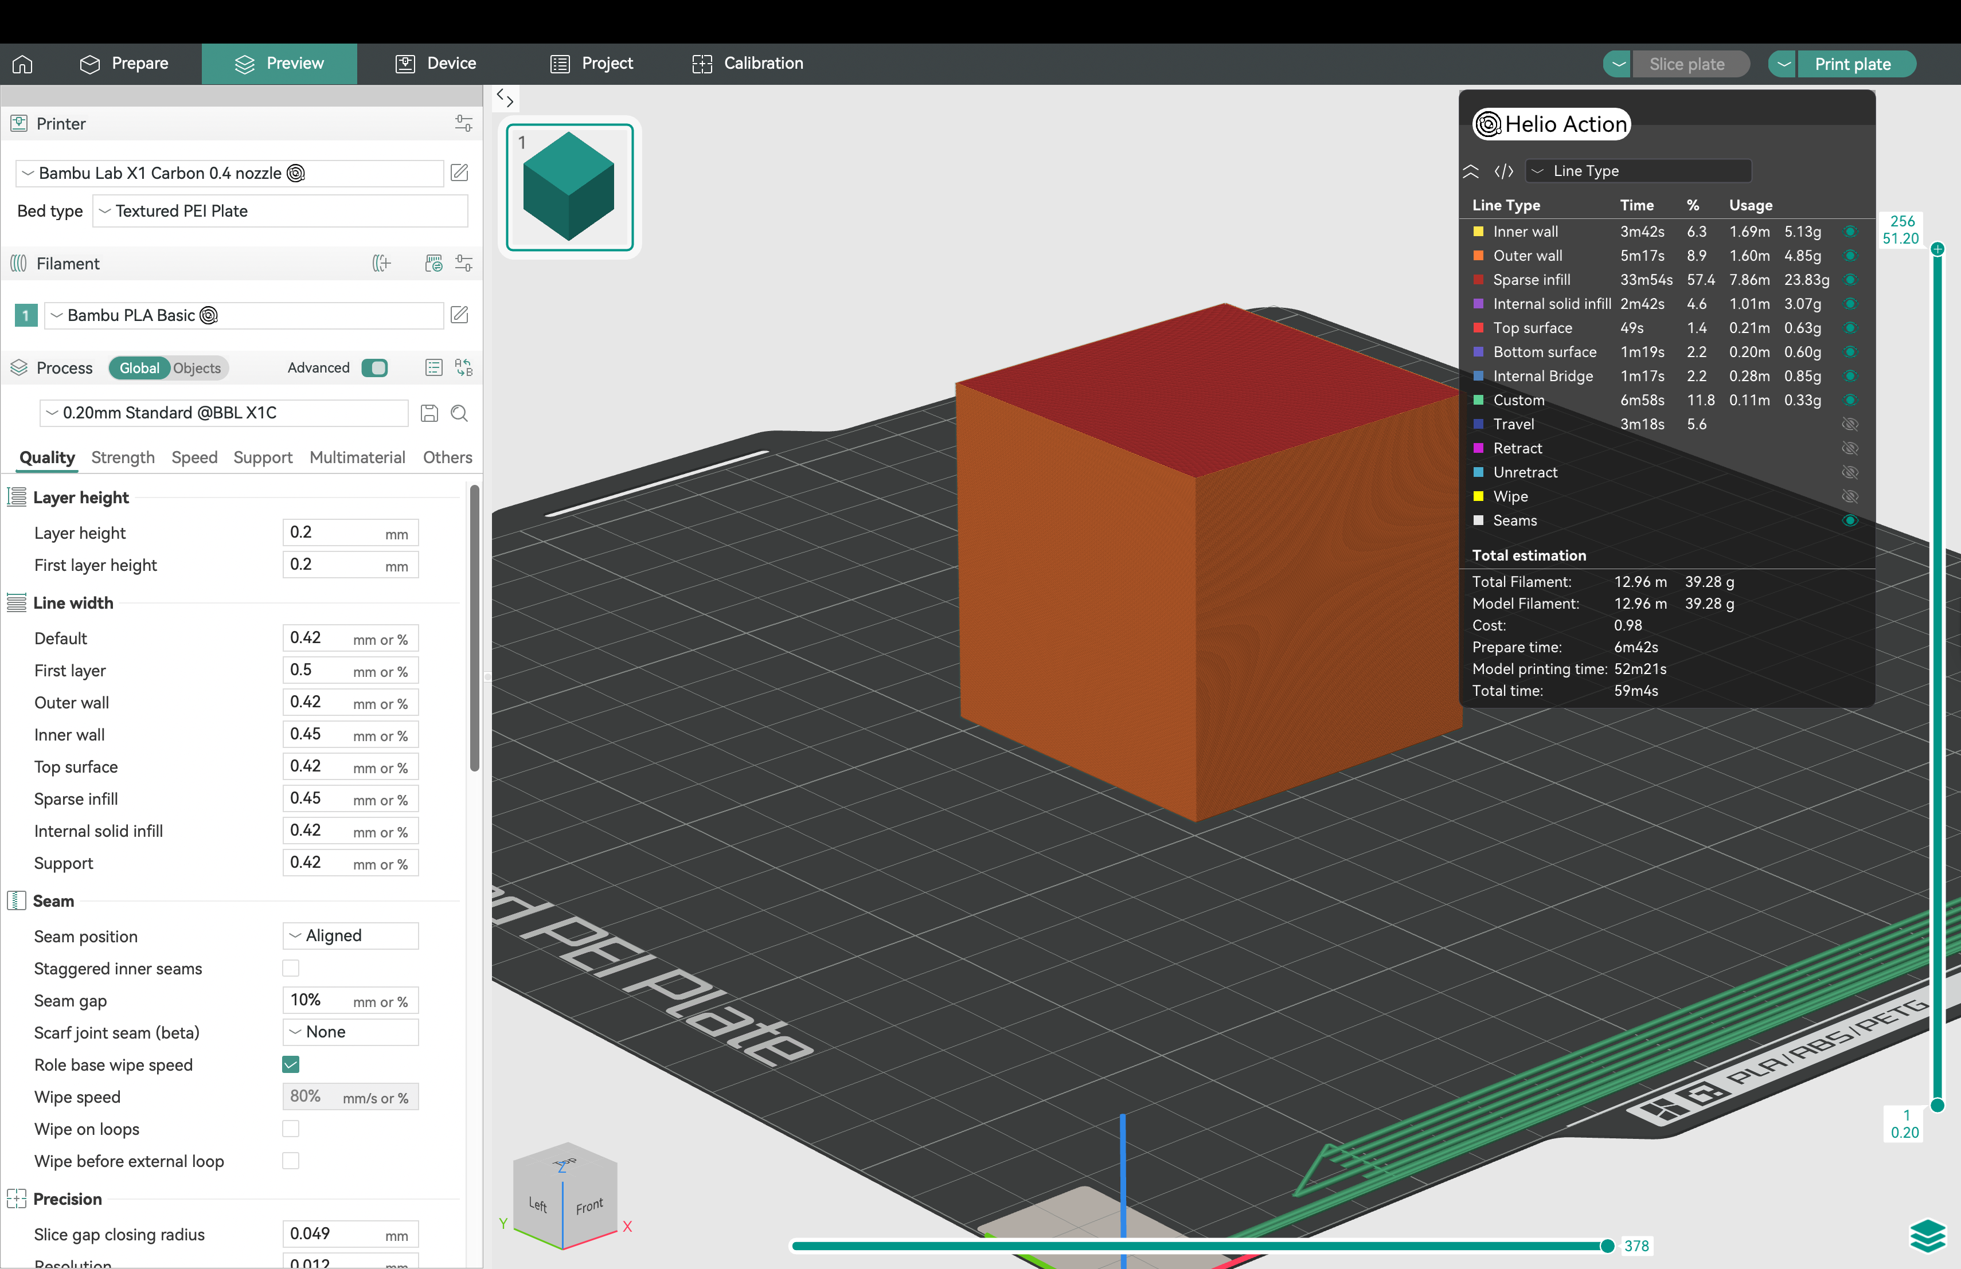Click the Helio Action logo icon
Image resolution: width=1961 pixels, height=1269 pixels.
point(1487,124)
